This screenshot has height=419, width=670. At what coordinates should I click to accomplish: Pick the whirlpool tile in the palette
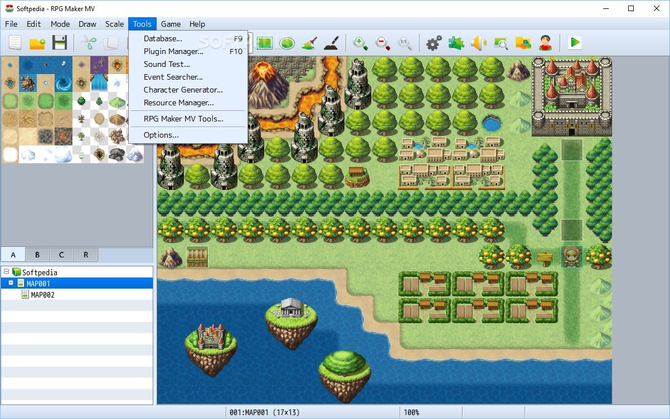pyautogui.click(x=64, y=83)
